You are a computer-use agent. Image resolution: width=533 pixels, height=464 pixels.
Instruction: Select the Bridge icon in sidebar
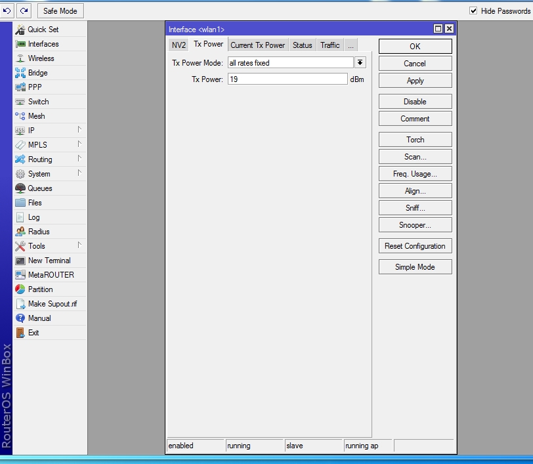[20, 73]
